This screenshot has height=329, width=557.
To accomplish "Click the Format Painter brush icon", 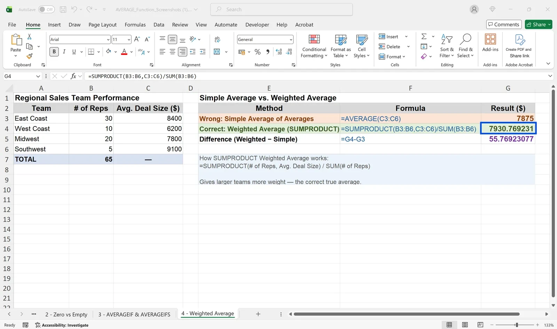I will click(x=30, y=56).
